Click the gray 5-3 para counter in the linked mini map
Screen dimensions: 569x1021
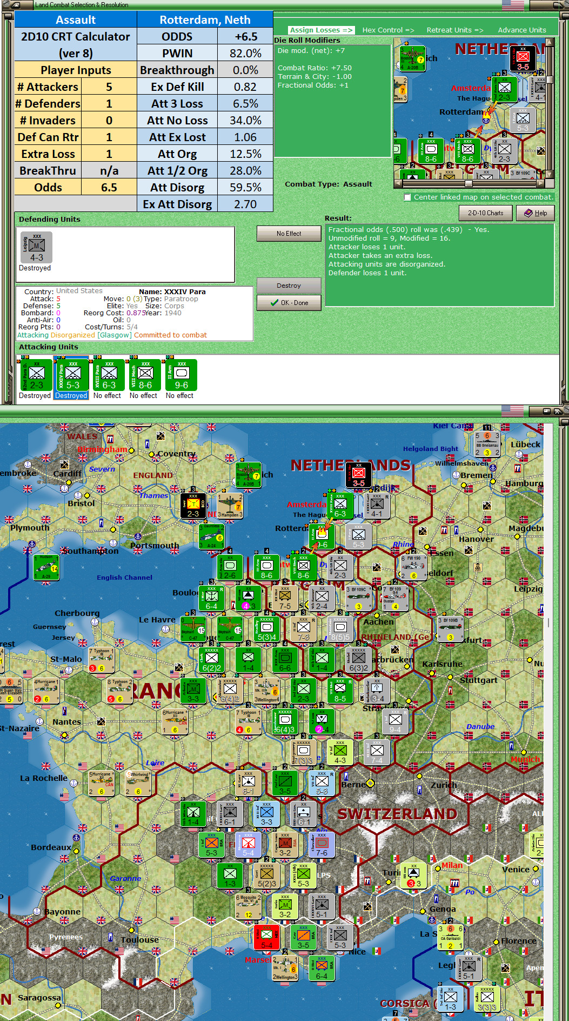[x=523, y=120]
